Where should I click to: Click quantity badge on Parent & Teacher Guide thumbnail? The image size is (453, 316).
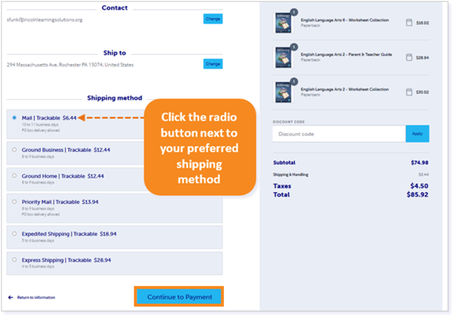[x=294, y=47]
